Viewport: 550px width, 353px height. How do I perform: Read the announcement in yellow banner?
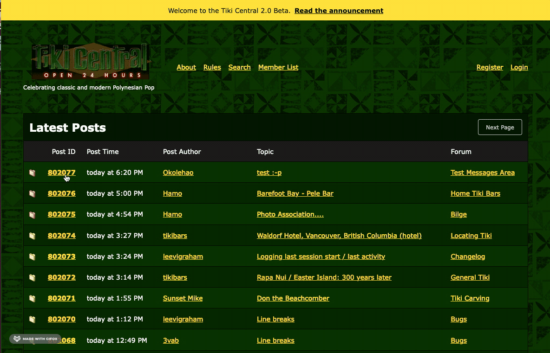pyautogui.click(x=339, y=11)
